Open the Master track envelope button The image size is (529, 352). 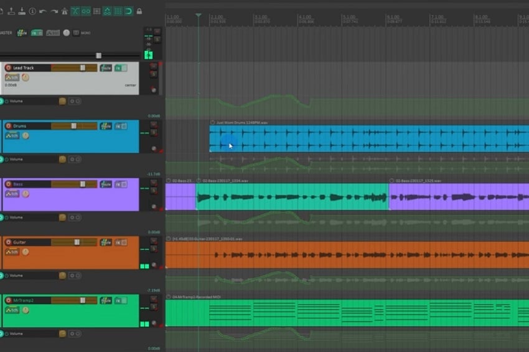pyautogui.click(x=53, y=33)
